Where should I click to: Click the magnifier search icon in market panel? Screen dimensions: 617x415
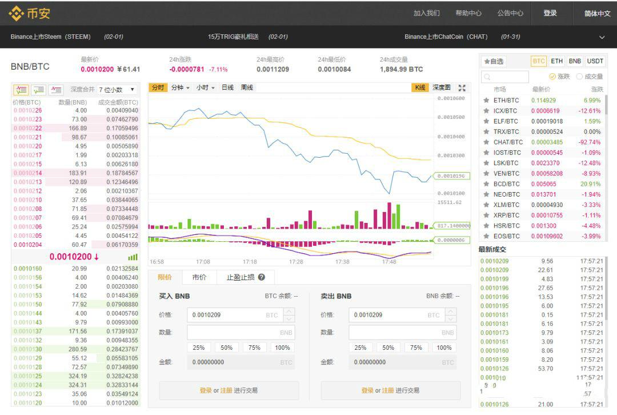(x=486, y=76)
